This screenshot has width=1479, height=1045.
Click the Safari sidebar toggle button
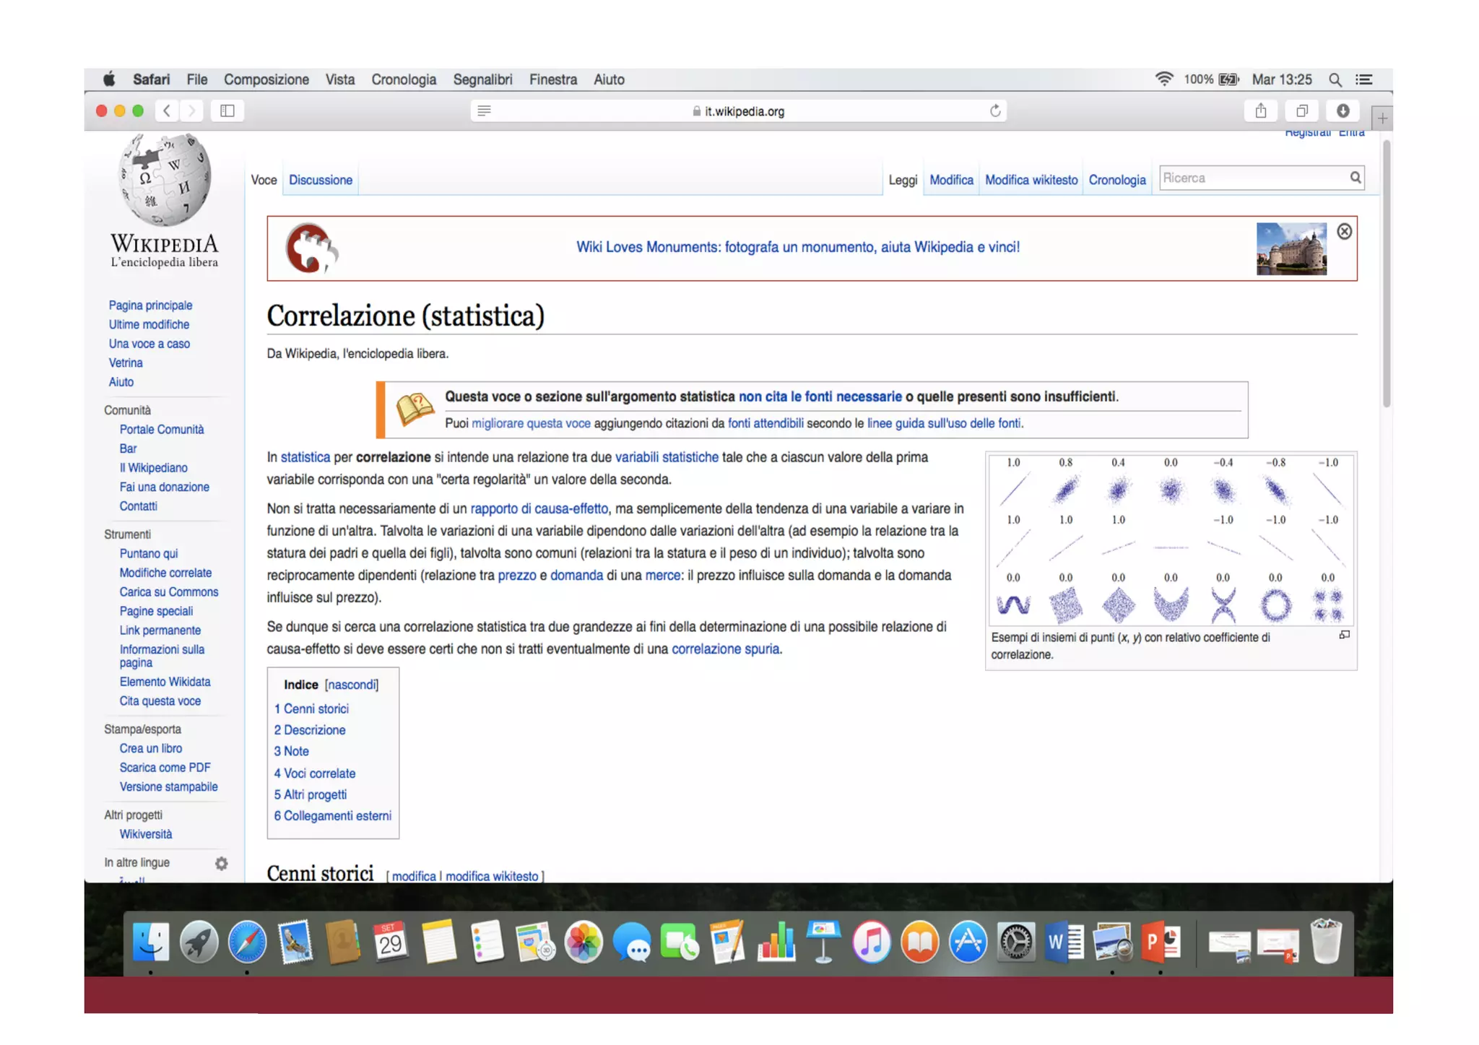227,110
